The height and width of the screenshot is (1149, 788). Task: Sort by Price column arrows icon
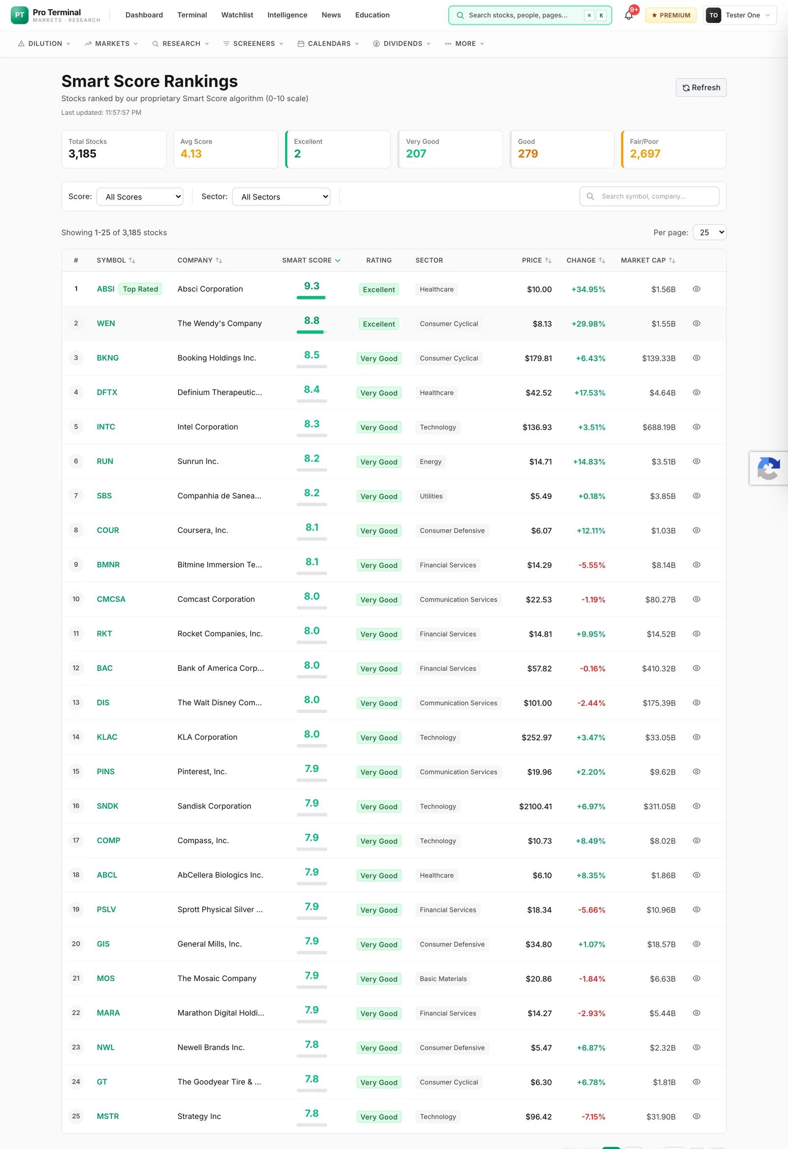pos(548,260)
